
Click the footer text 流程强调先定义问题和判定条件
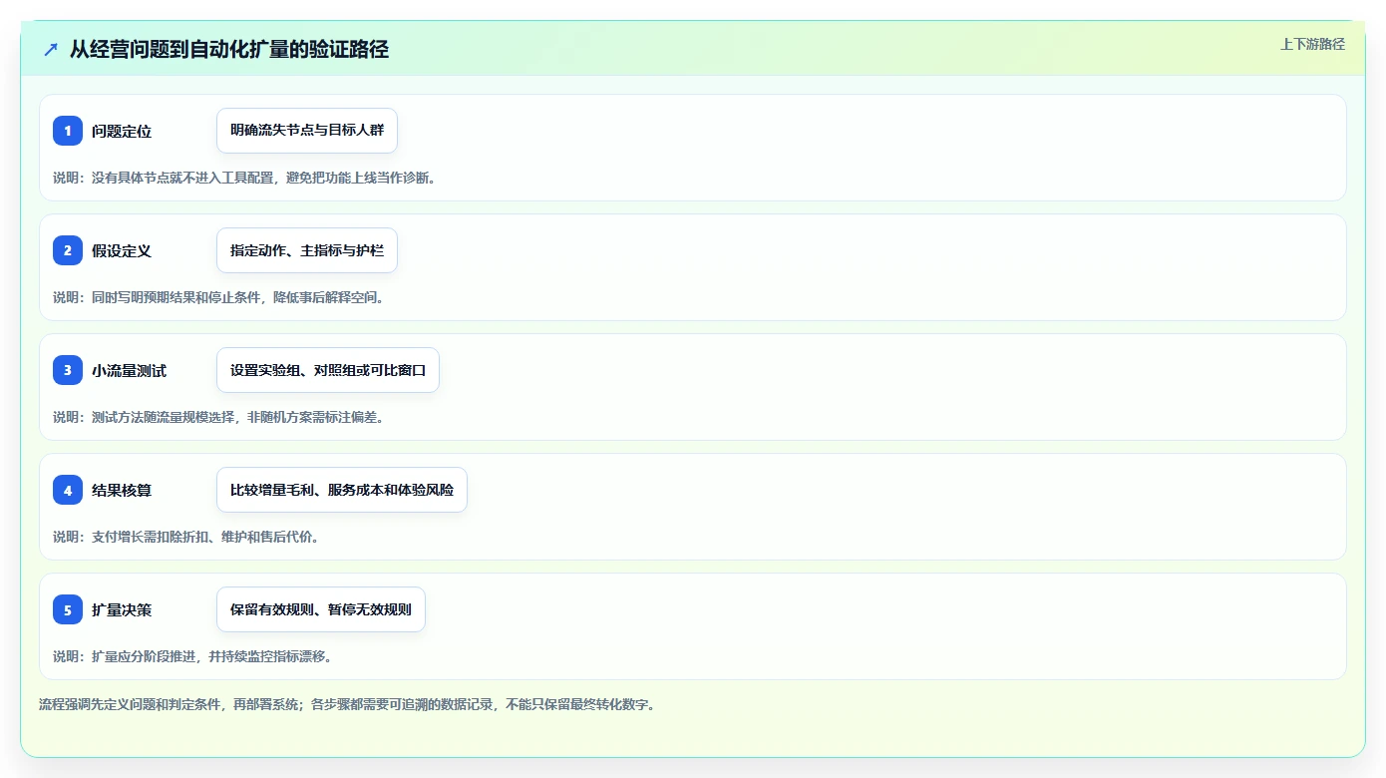pyautogui.click(x=130, y=704)
